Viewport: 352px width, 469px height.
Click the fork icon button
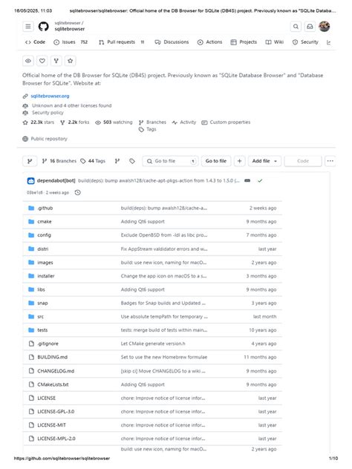click(x=56, y=61)
